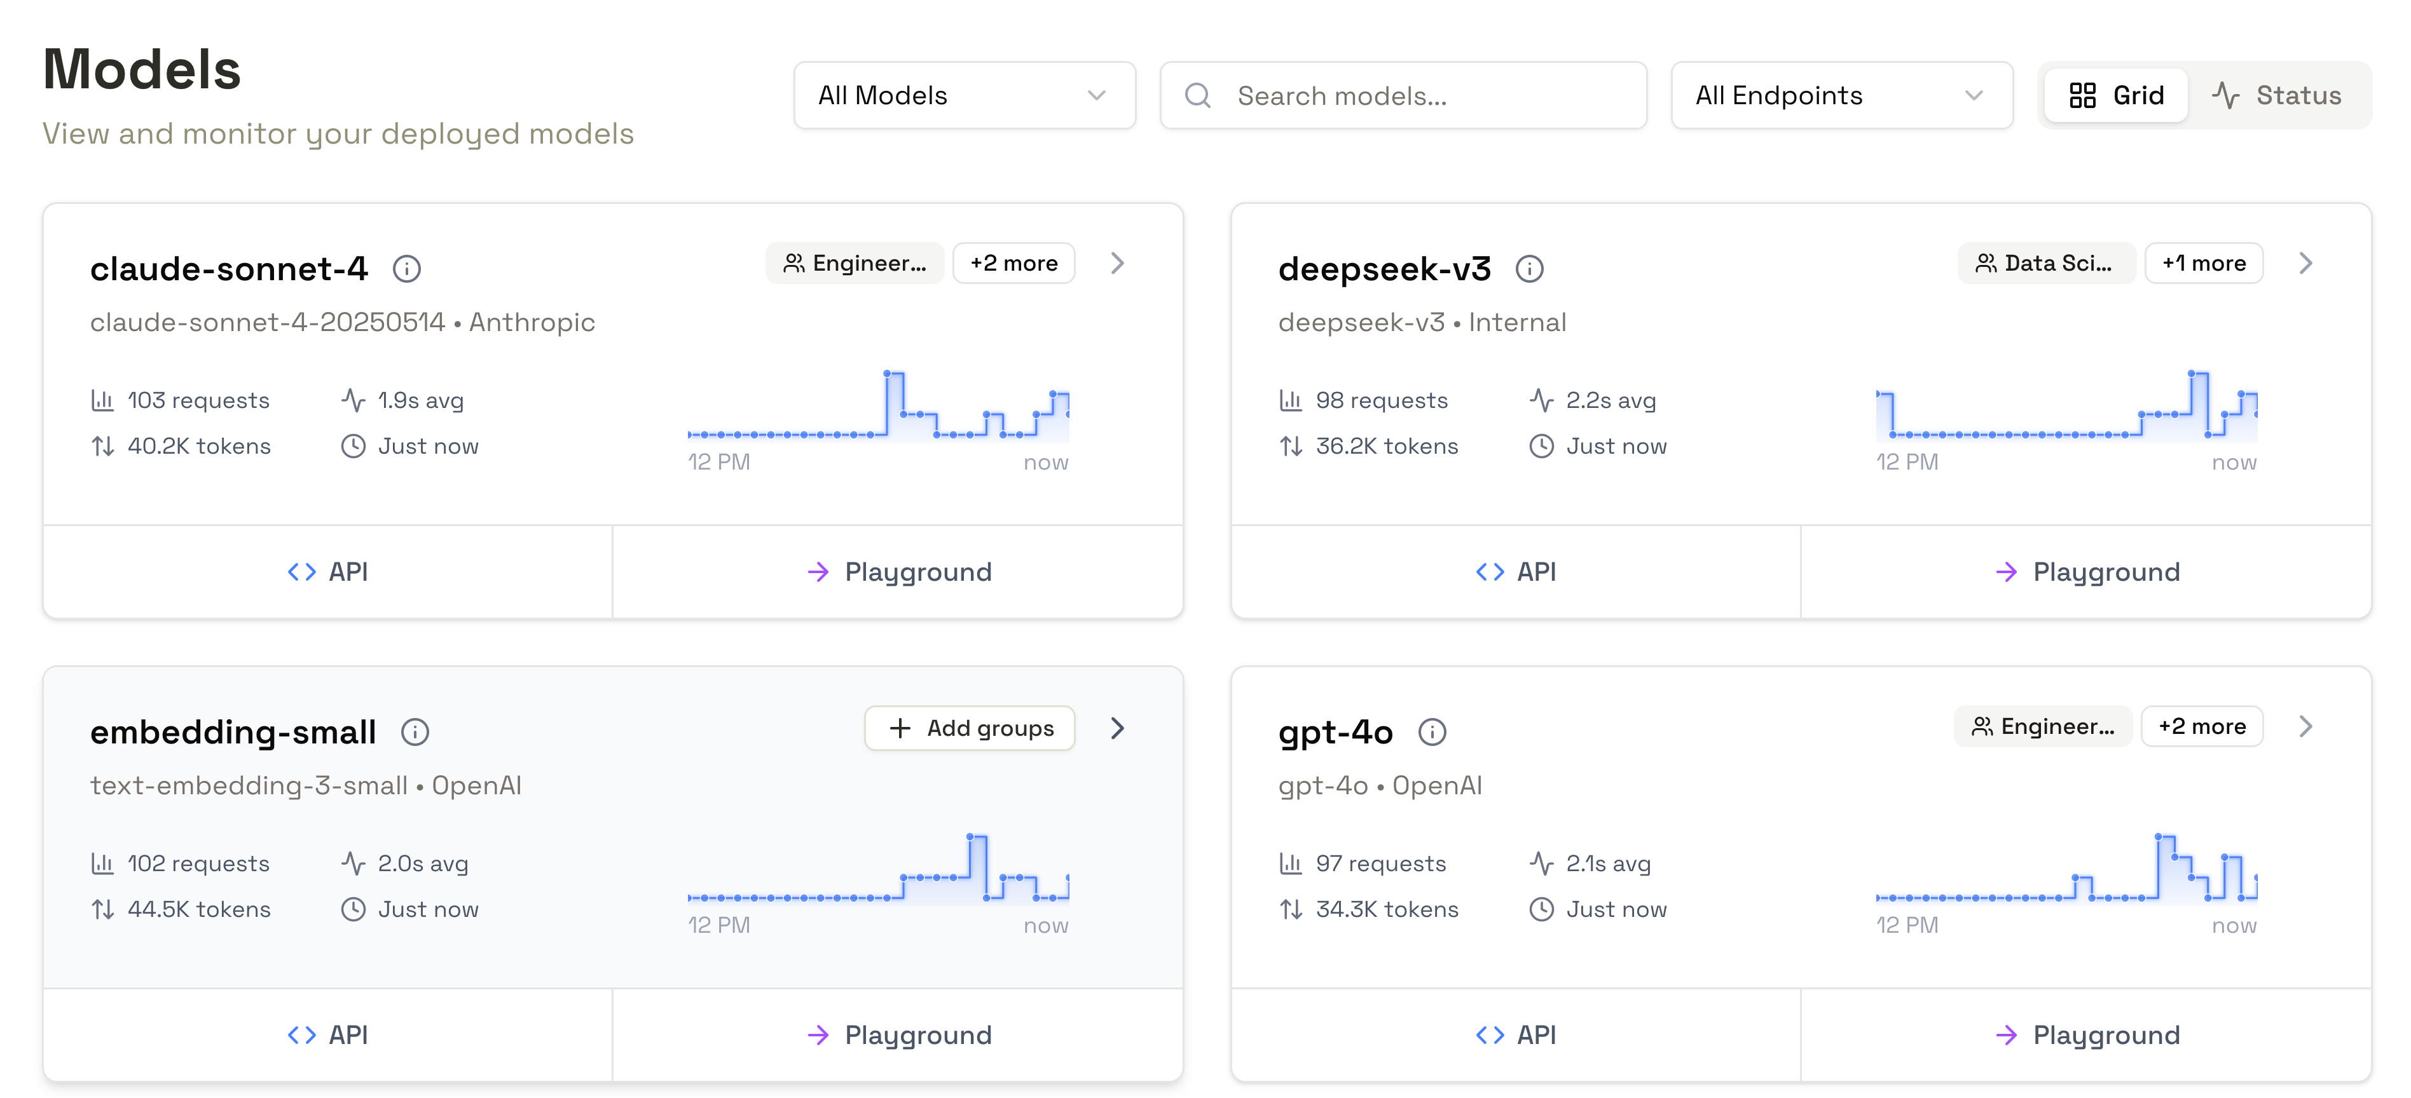Viewport: 2411px width, 1098px height.
Task: Click the info icon next to embedding-small
Action: tap(415, 731)
